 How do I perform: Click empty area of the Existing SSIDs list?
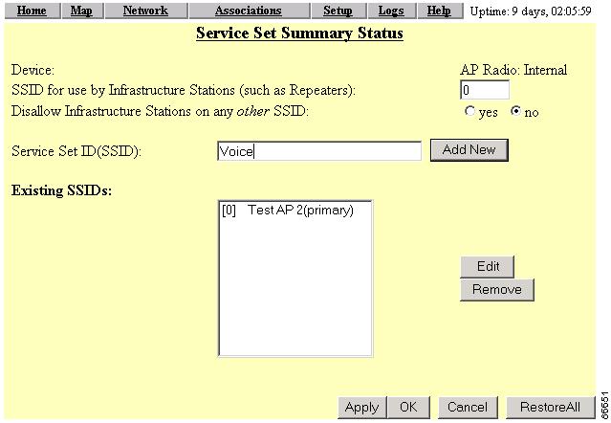coord(295,297)
